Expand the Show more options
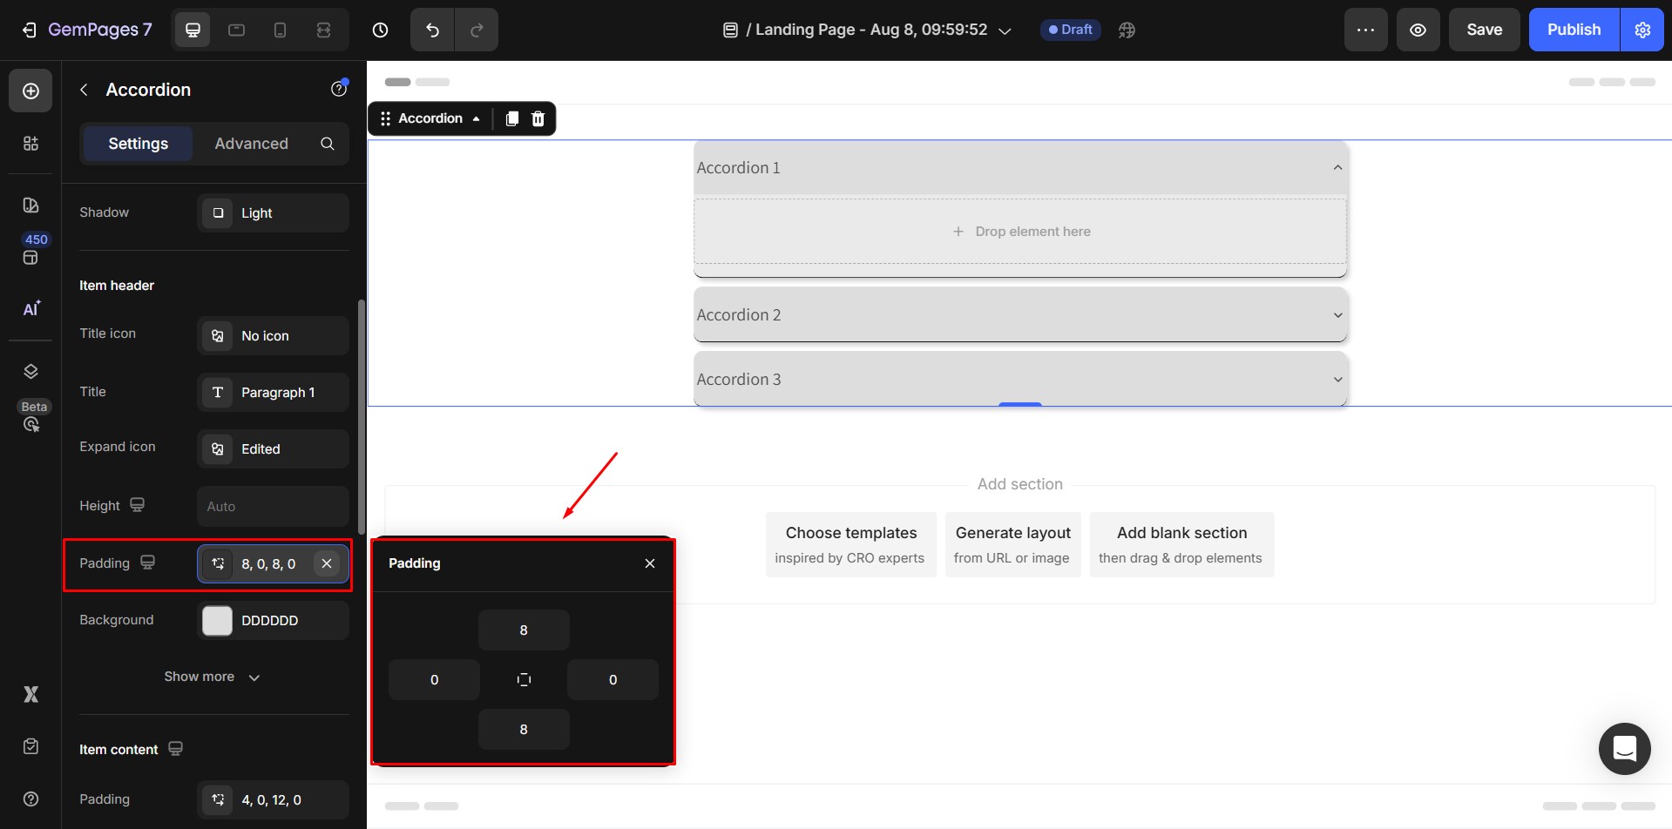The image size is (1672, 829). coord(212,677)
